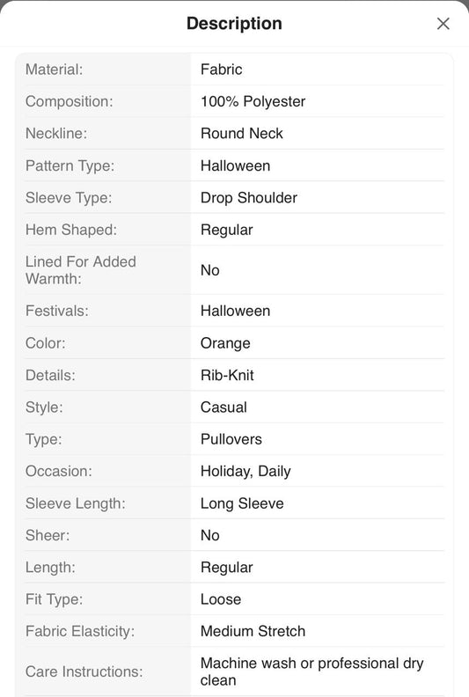The height and width of the screenshot is (697, 469).
Task: Close the Description panel
Action: 443,24
